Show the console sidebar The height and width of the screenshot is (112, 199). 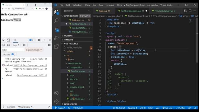[3, 45]
